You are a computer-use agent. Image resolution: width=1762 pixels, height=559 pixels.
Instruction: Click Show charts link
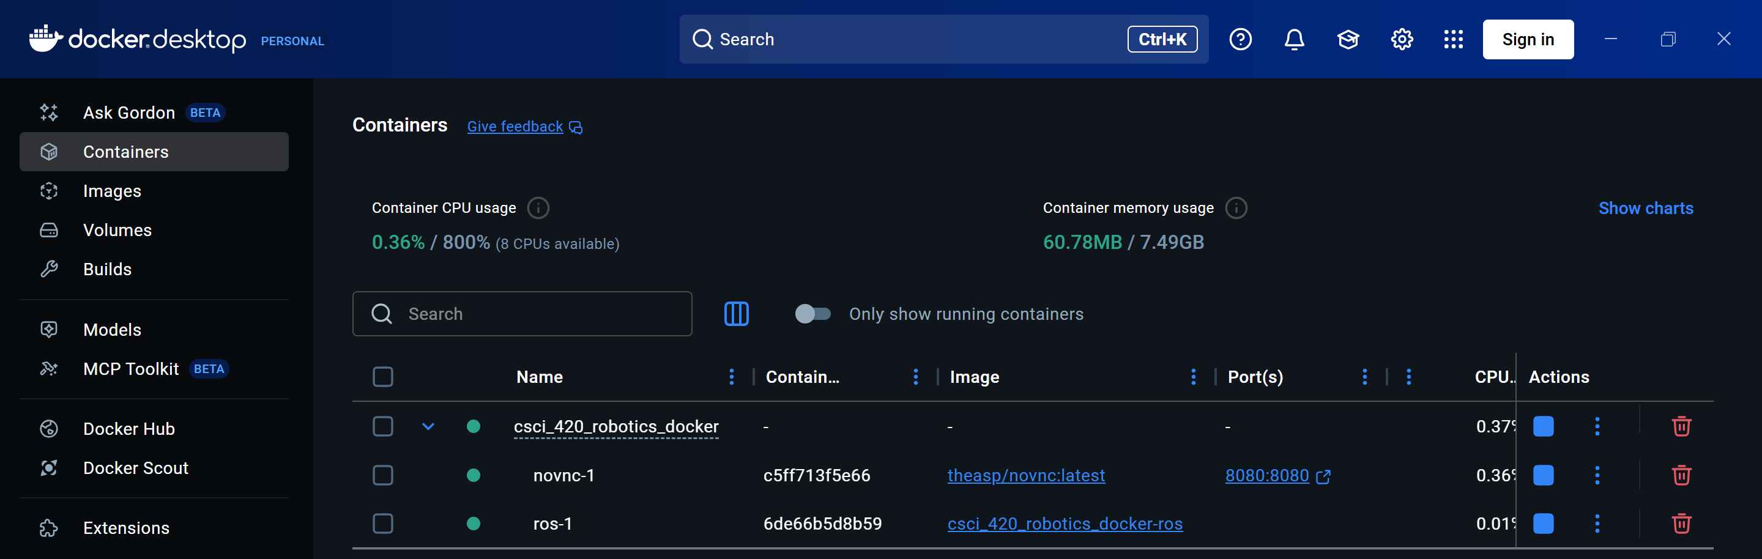tap(1645, 209)
